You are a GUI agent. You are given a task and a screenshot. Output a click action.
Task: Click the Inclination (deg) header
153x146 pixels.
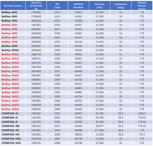[121, 6]
